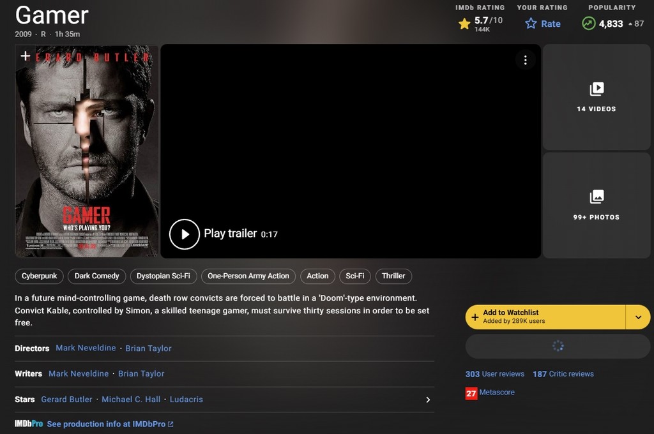The height and width of the screenshot is (434, 654).
Task: Open the Metascore link
Action: 497,393
